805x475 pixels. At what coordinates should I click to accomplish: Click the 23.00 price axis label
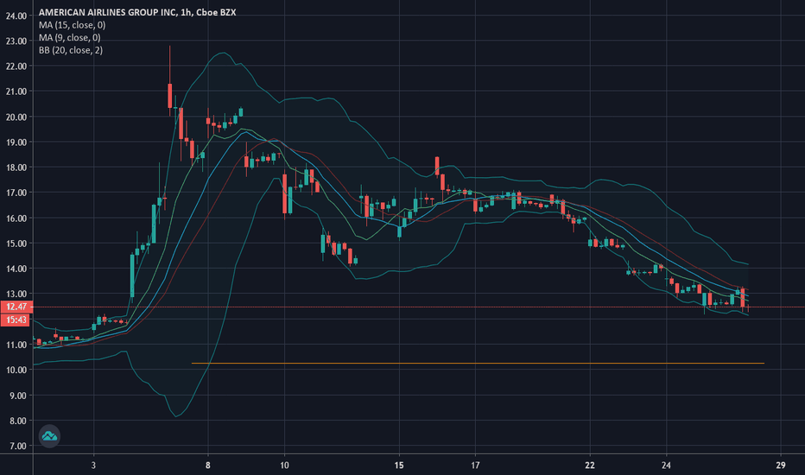tap(16, 41)
